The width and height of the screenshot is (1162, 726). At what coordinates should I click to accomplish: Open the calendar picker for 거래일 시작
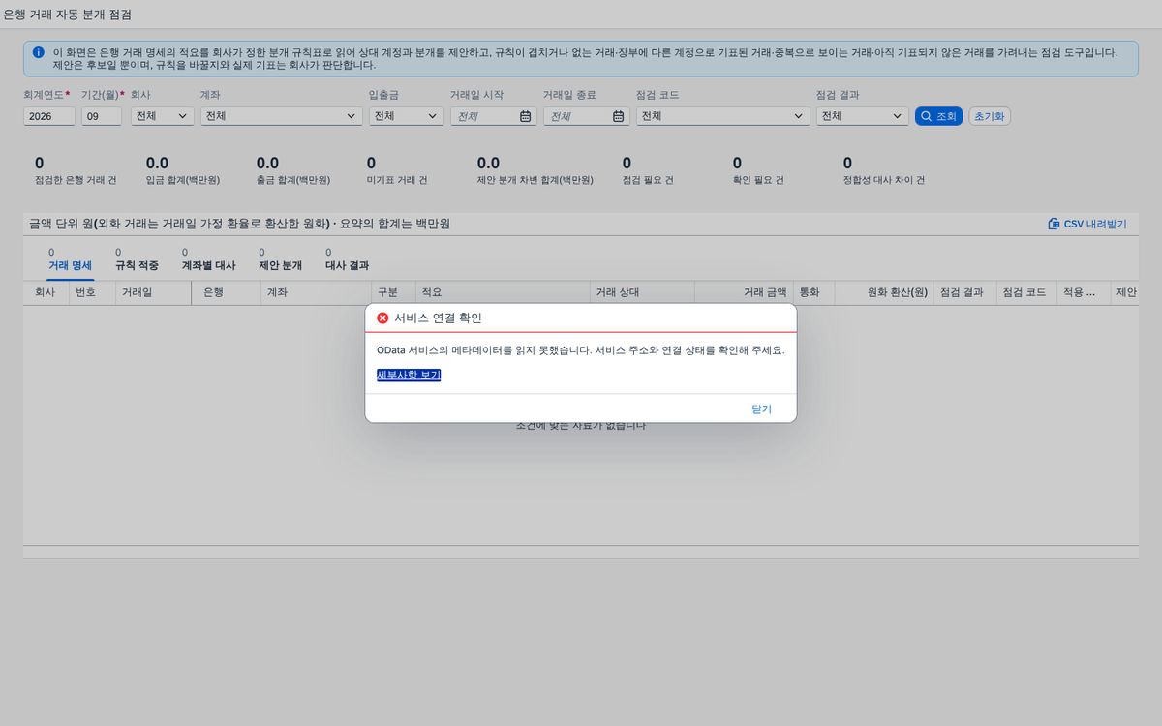526,116
